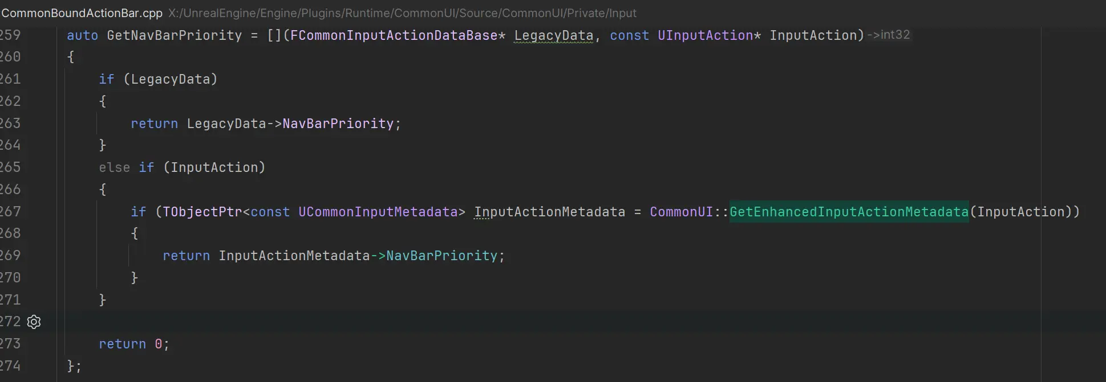Click the TObjectPtr template keyword
The image size is (1106, 382).
click(202, 212)
